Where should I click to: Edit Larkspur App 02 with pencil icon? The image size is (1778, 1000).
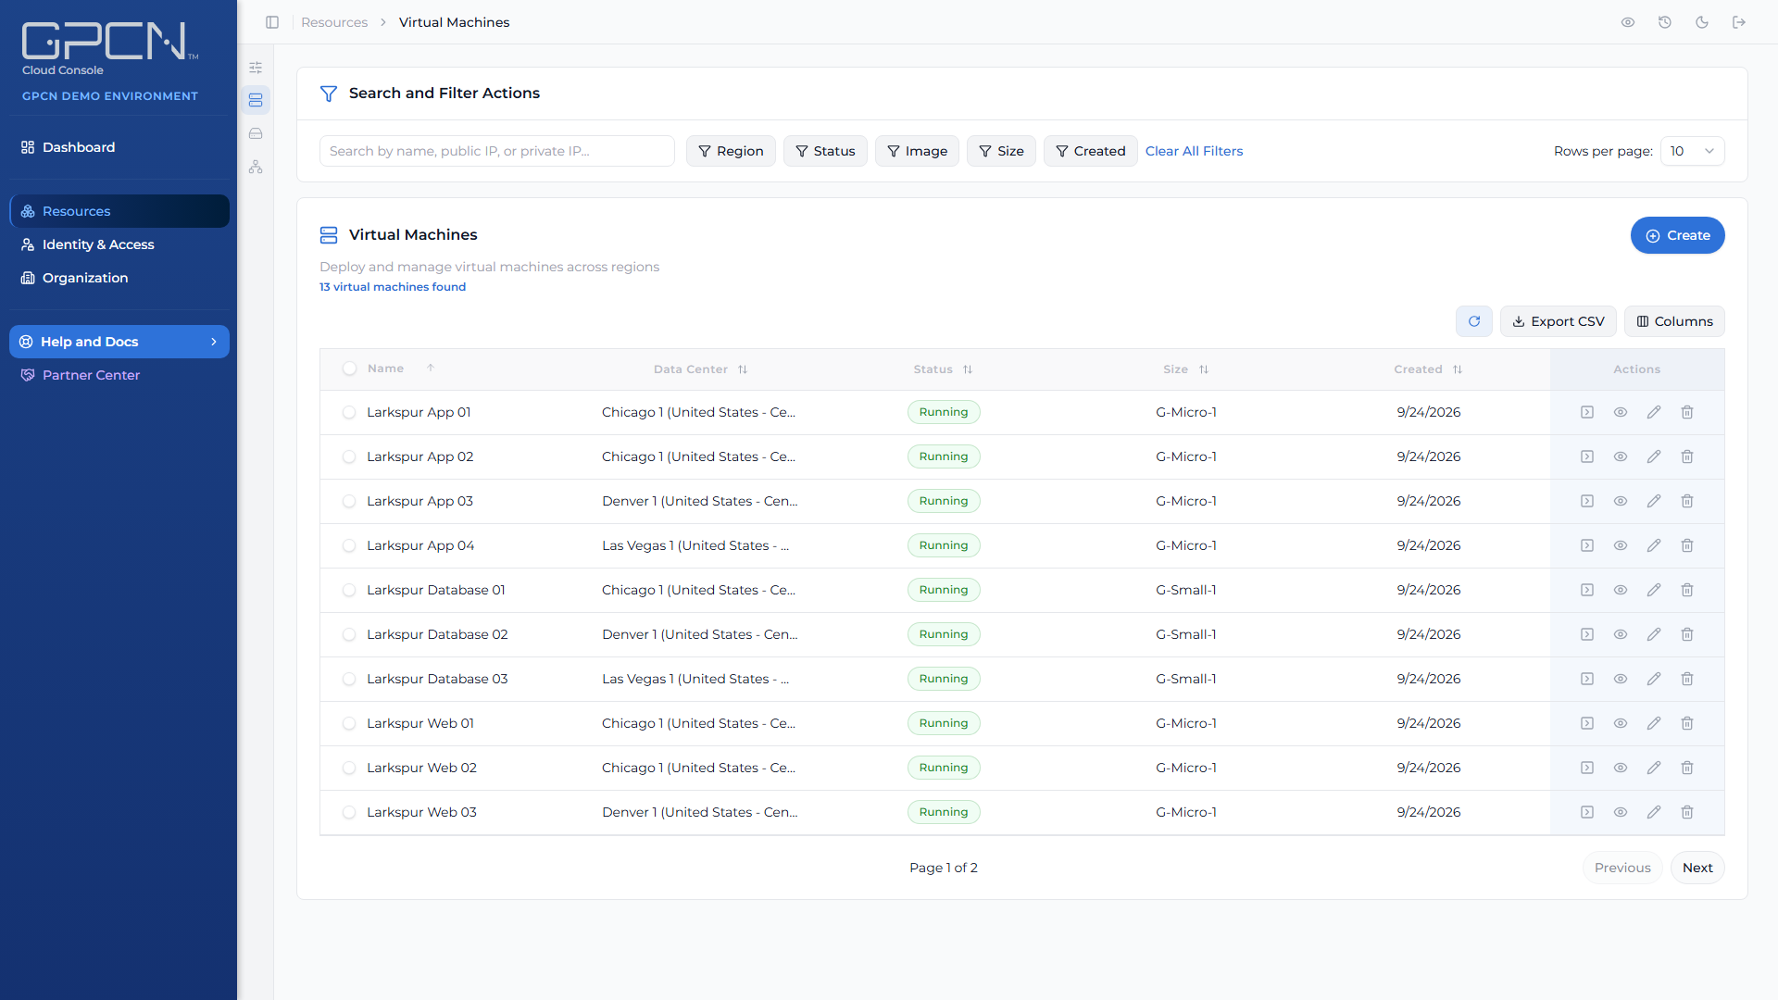pos(1654,456)
